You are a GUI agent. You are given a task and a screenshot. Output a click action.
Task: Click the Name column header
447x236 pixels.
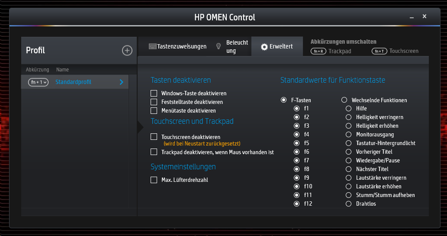pyautogui.click(x=62, y=70)
